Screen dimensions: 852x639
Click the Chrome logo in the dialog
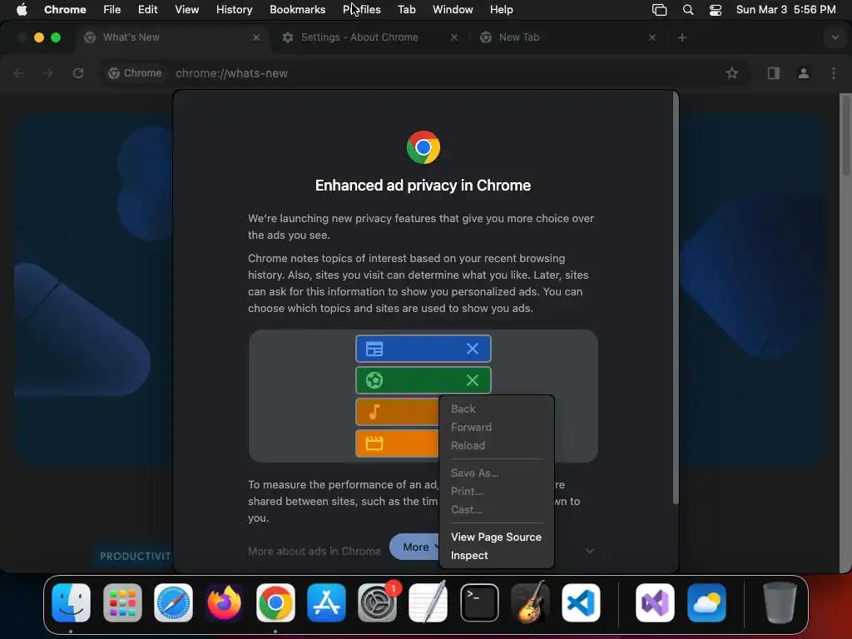point(424,147)
